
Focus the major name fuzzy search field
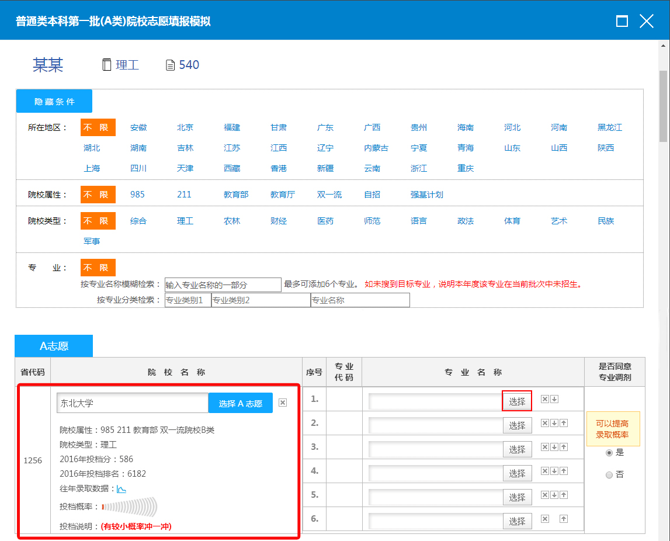(223, 285)
